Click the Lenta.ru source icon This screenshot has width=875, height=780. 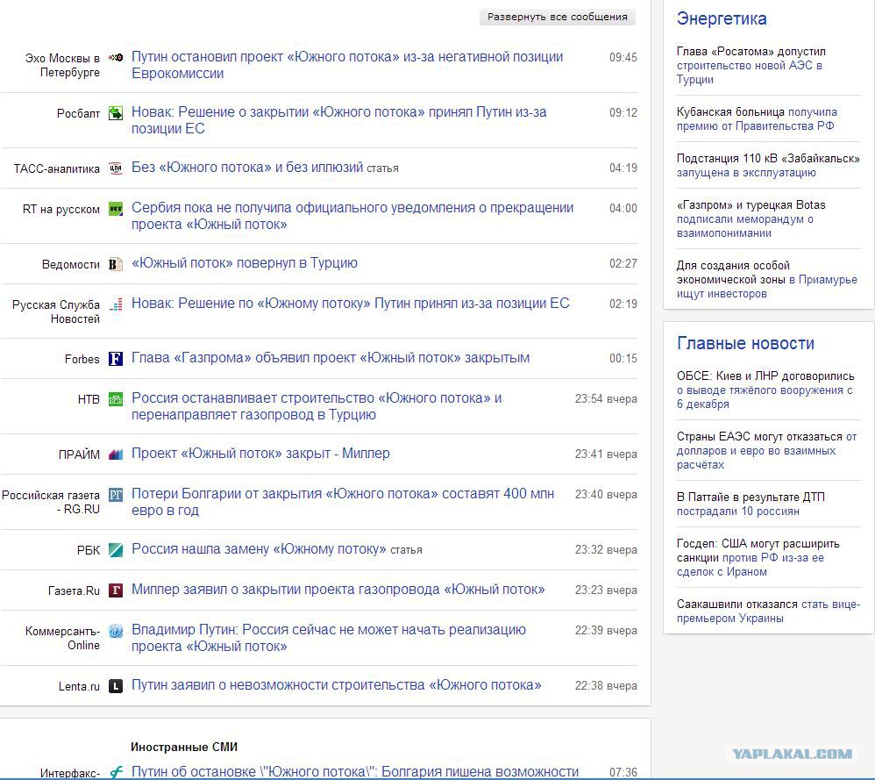(x=116, y=685)
